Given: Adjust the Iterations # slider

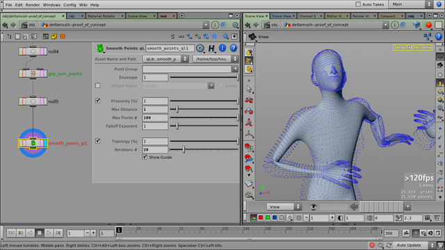Looking at the screenshot, I should [204, 149].
